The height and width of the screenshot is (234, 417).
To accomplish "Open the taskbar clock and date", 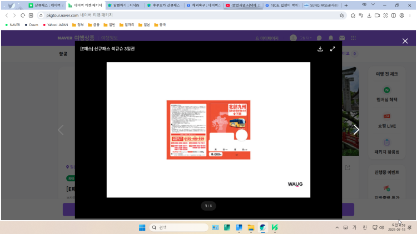I will click(x=398, y=227).
